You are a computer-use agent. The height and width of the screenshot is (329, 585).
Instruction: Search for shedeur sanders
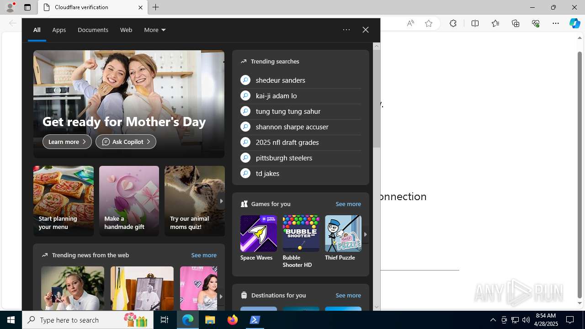(x=301, y=80)
